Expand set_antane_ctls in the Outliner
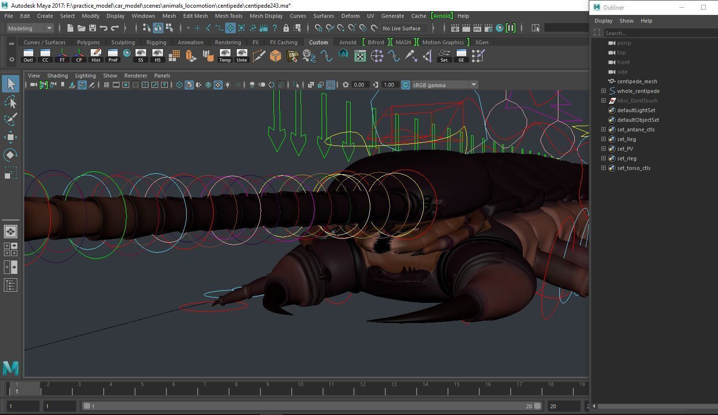 [603, 130]
